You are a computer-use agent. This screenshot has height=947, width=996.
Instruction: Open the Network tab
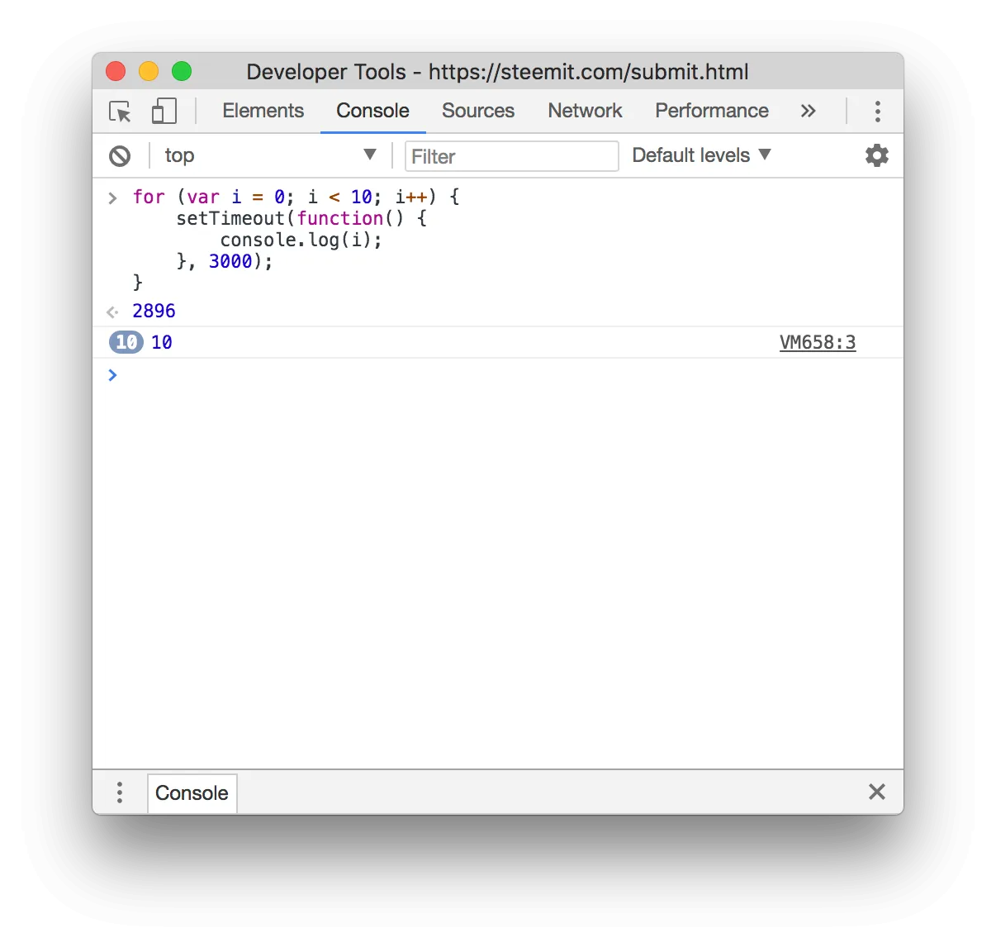point(585,111)
